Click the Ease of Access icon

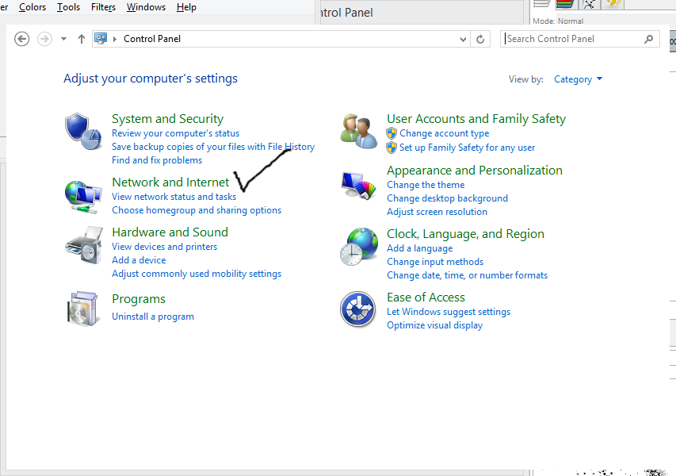[358, 309]
